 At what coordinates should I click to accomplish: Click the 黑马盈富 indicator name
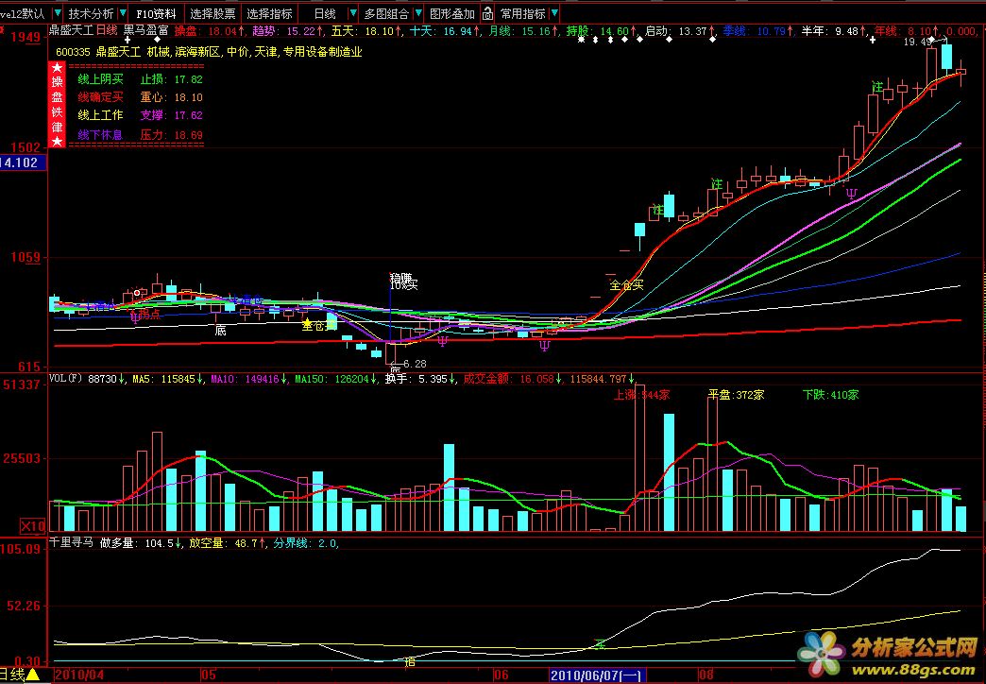coord(145,30)
